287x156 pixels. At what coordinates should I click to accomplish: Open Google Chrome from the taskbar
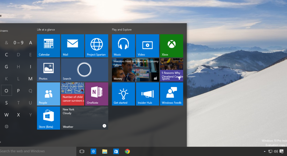point(127,151)
